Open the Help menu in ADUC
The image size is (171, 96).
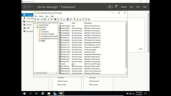tap(52, 16)
